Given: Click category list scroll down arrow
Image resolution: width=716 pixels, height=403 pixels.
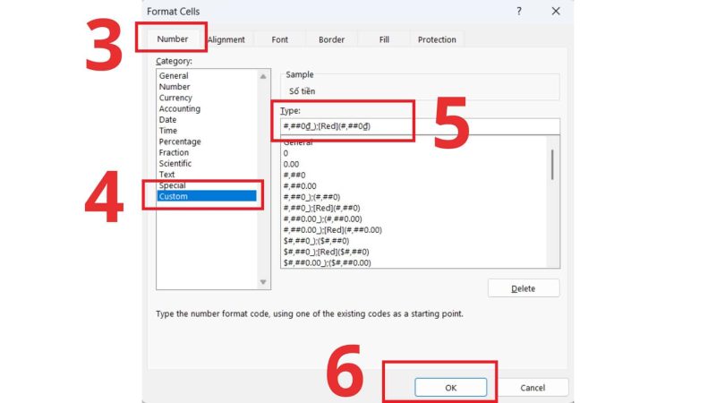Looking at the screenshot, I should point(263,282).
